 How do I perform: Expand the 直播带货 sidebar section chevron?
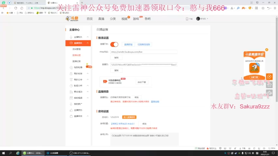(88, 116)
